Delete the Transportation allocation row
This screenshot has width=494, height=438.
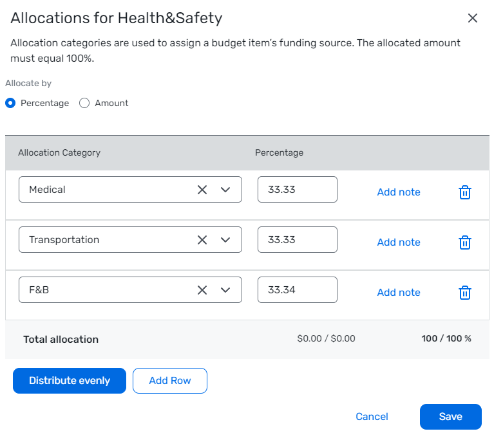click(x=464, y=242)
